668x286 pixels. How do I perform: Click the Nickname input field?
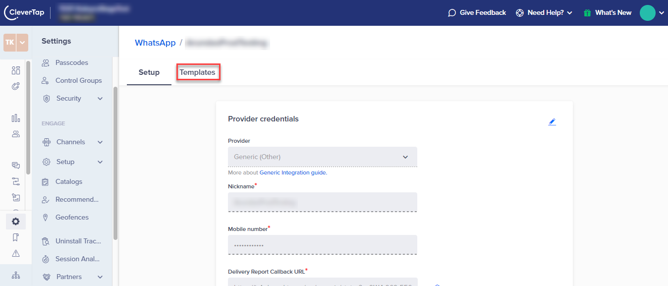(x=323, y=202)
